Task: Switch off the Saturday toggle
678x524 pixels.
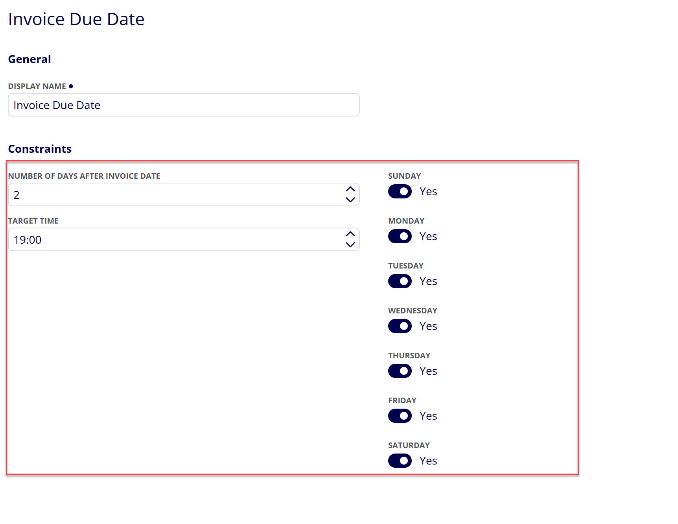Action: click(x=400, y=461)
